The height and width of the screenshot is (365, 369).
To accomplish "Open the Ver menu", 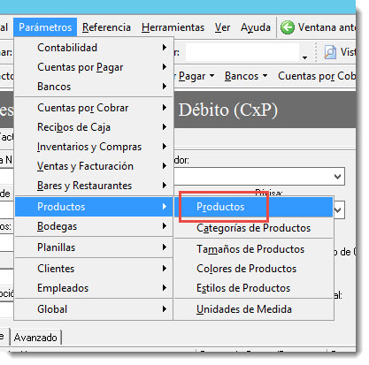I will (222, 27).
